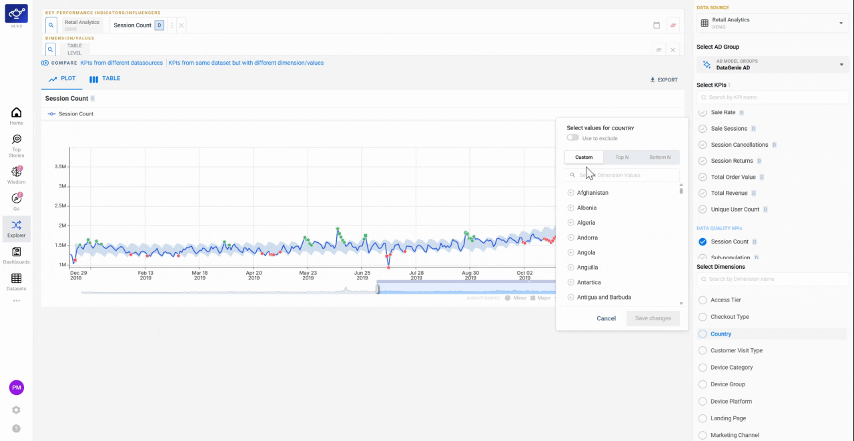Add Andorra with its plus icon
Viewport: 854px width, 441px height.
570,238
